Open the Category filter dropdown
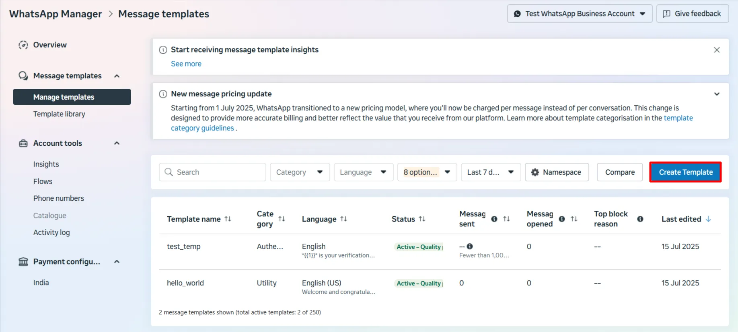 pyautogui.click(x=300, y=172)
